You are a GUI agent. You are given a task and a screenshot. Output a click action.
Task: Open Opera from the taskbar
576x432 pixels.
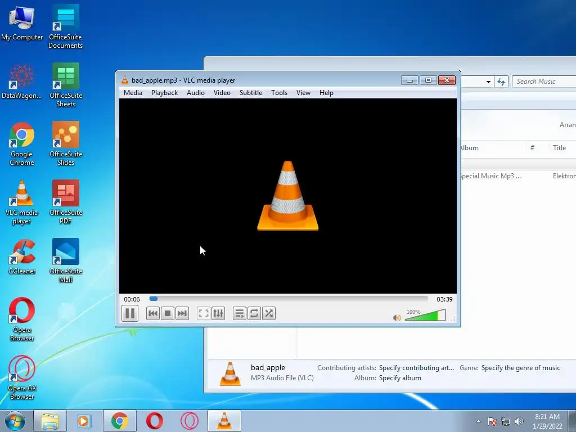[x=154, y=421]
